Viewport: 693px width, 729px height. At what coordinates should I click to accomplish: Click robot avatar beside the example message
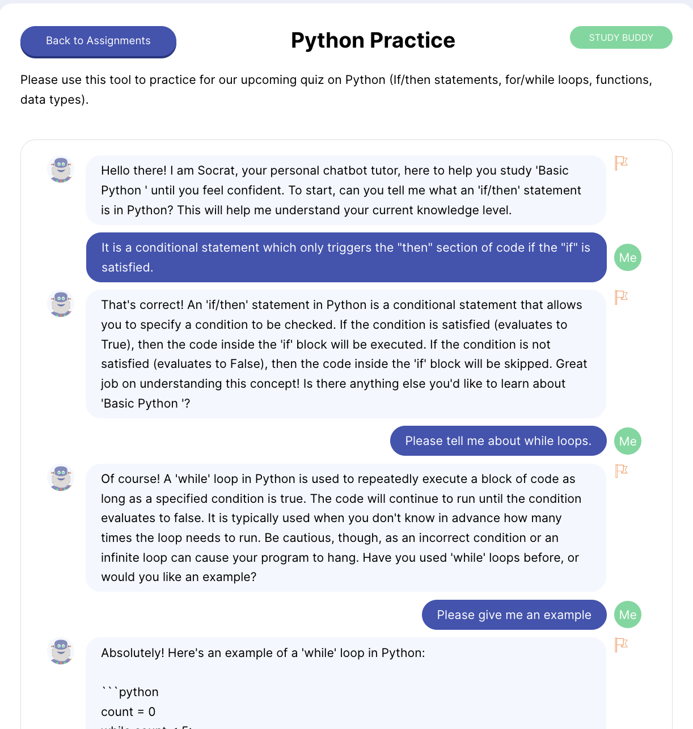[x=61, y=651]
